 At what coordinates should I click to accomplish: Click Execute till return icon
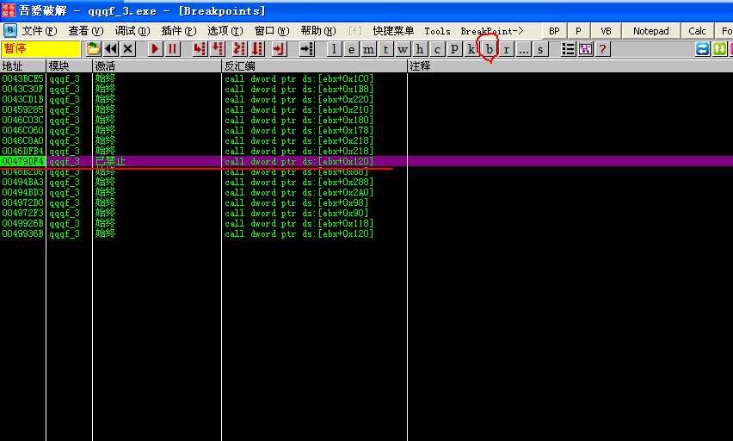[x=279, y=49]
